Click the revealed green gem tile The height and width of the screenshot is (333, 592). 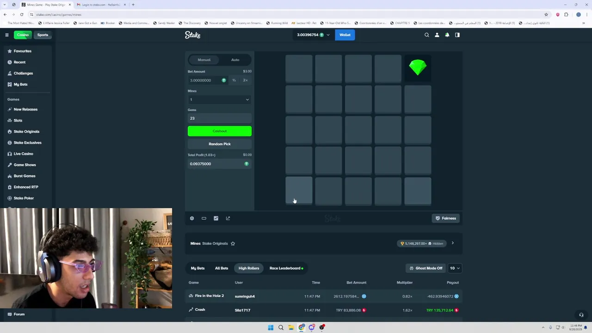pyautogui.click(x=418, y=68)
